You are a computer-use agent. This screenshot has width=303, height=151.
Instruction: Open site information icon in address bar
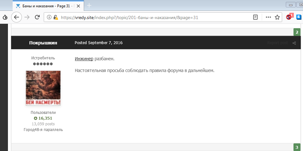pos(49,17)
